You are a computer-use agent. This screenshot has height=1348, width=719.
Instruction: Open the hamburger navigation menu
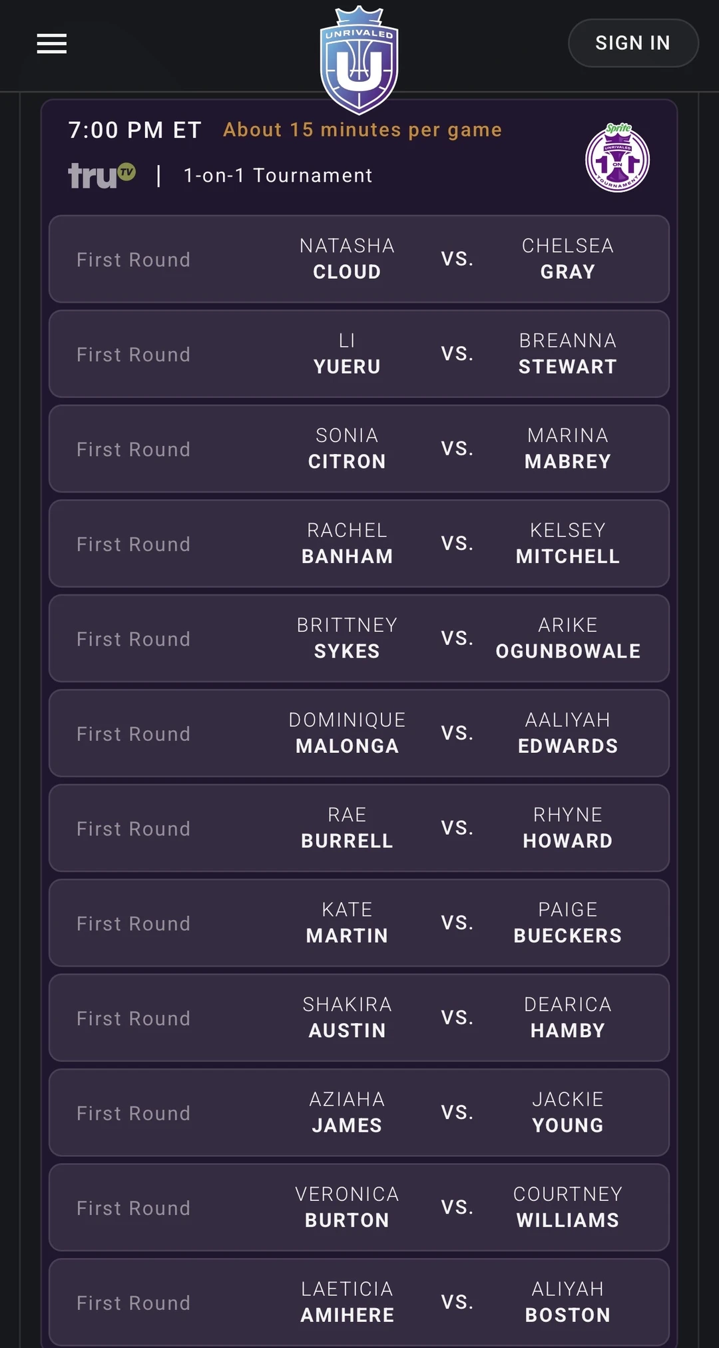tap(52, 44)
